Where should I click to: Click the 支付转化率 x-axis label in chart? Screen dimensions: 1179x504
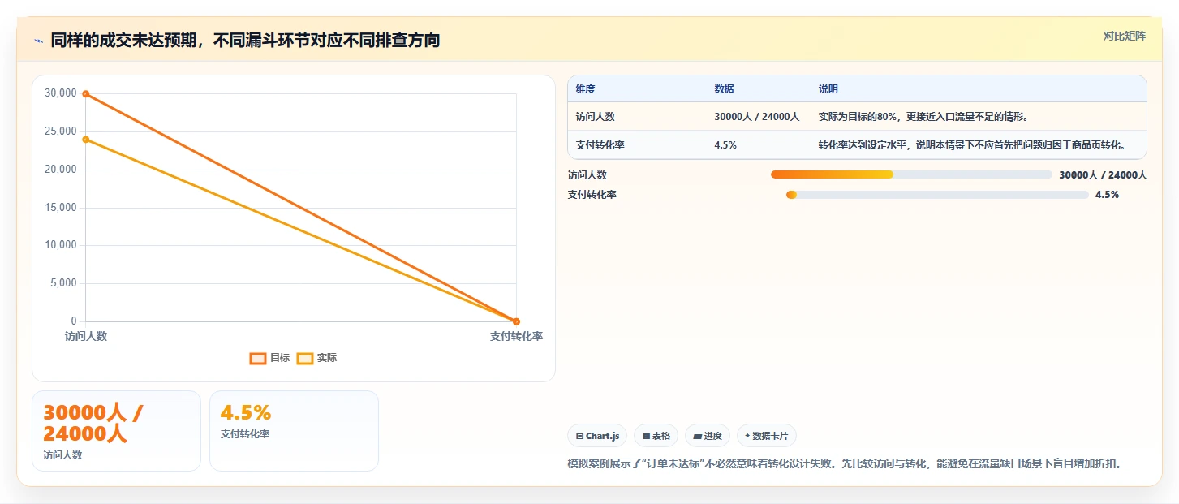coord(516,336)
